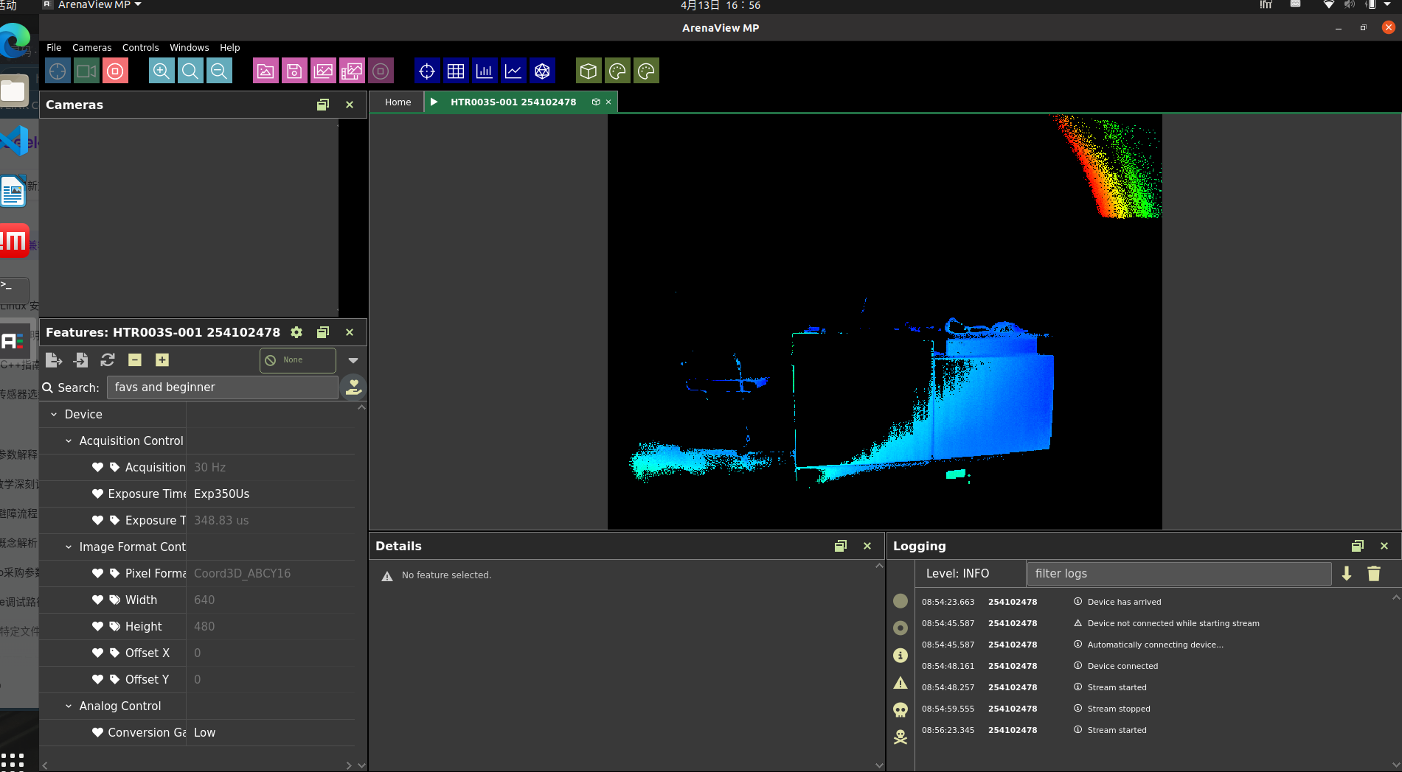Toggle favorite heart for Conversion Gain
Image resolution: width=1402 pixels, height=772 pixels.
[x=97, y=732]
